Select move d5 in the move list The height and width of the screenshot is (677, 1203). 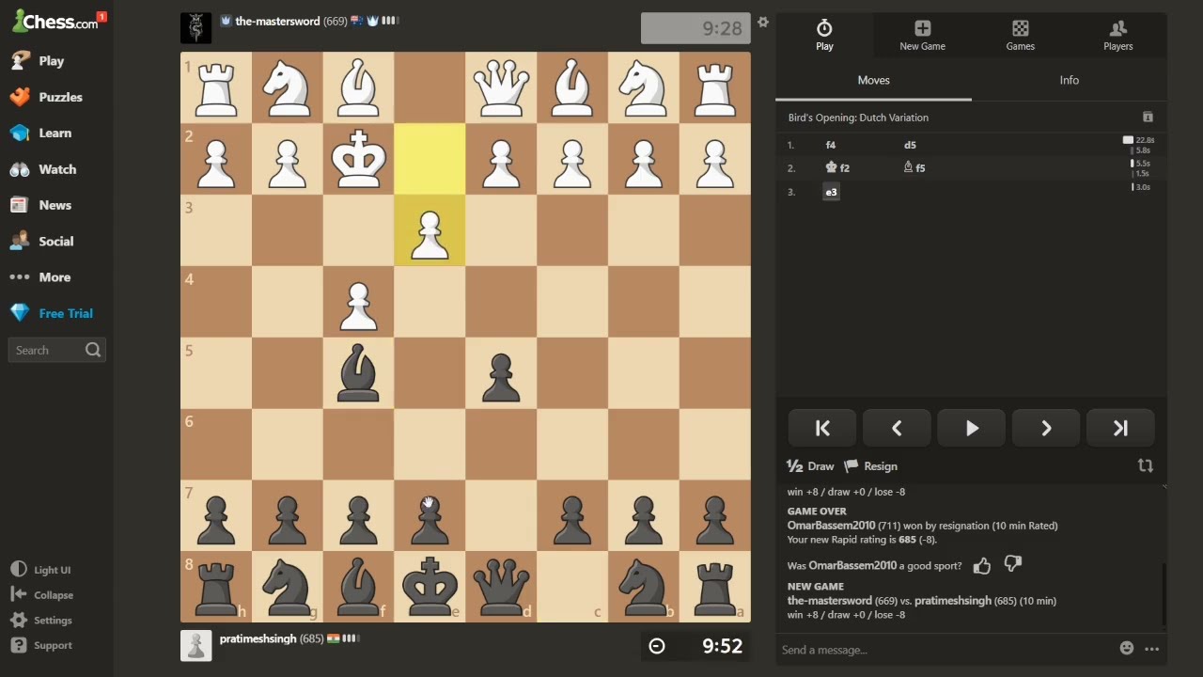pos(910,145)
